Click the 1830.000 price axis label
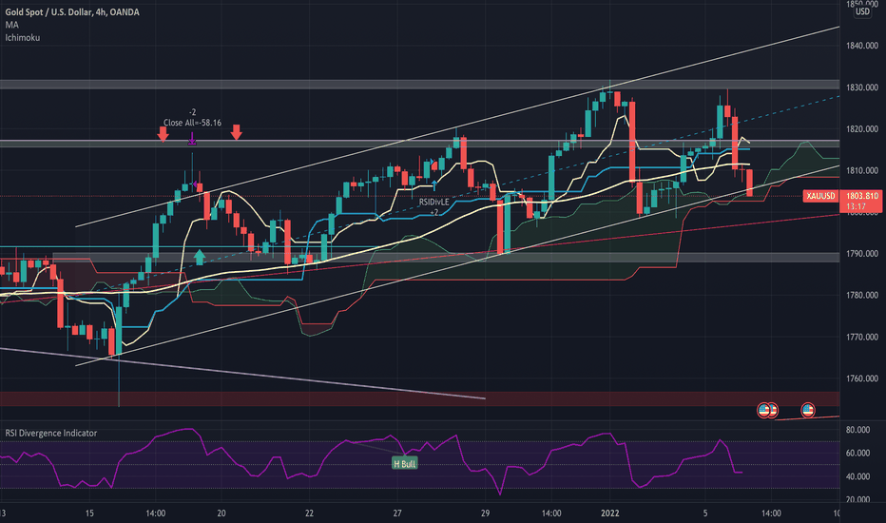The image size is (886, 523). click(x=862, y=87)
